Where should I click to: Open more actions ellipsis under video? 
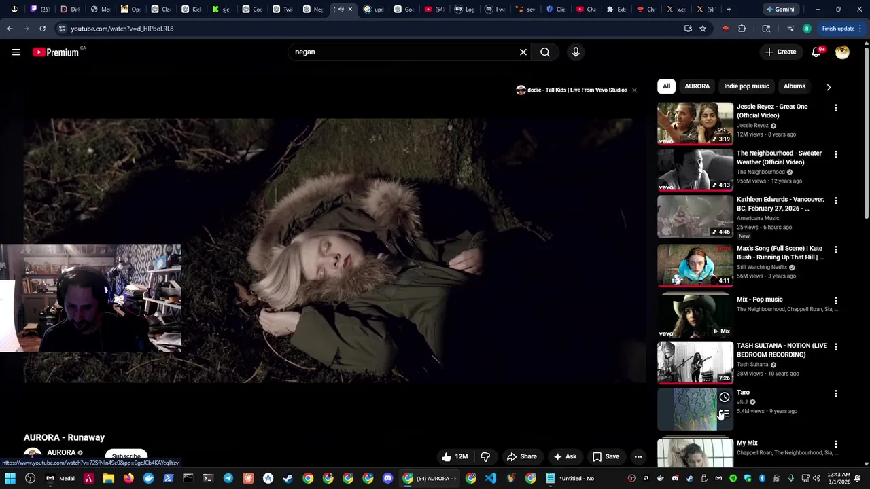[638, 457]
